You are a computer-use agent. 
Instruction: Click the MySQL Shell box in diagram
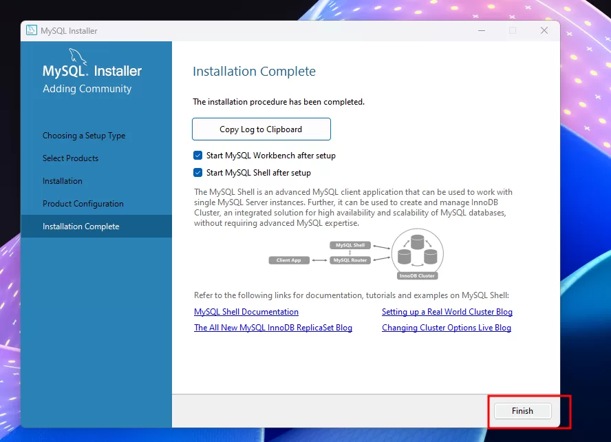point(351,245)
